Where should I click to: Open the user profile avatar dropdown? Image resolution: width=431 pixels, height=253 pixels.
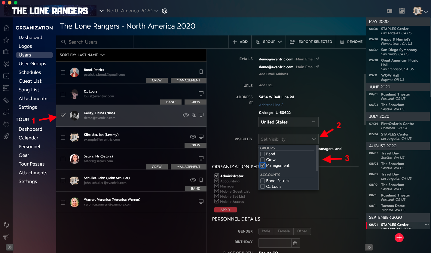pos(420,11)
